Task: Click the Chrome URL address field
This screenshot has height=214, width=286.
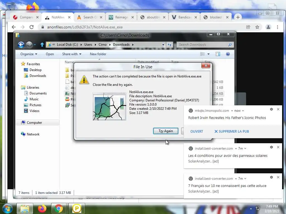Action: pyautogui.click(x=142, y=27)
